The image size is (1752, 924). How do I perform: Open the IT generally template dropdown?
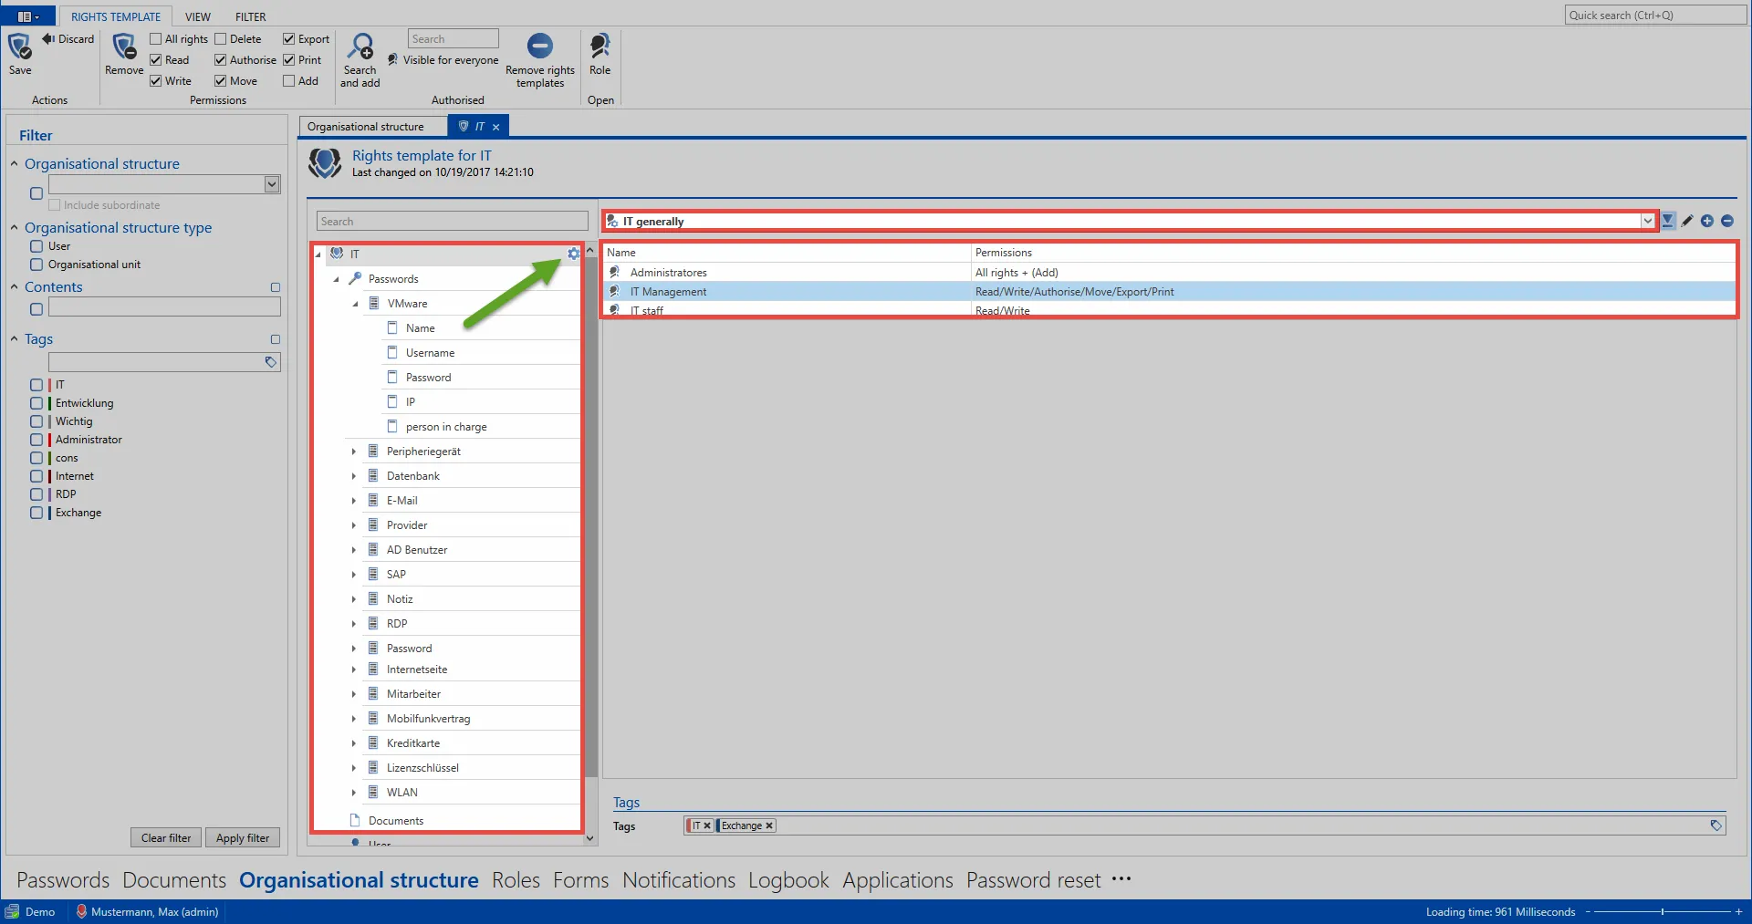pos(1647,221)
